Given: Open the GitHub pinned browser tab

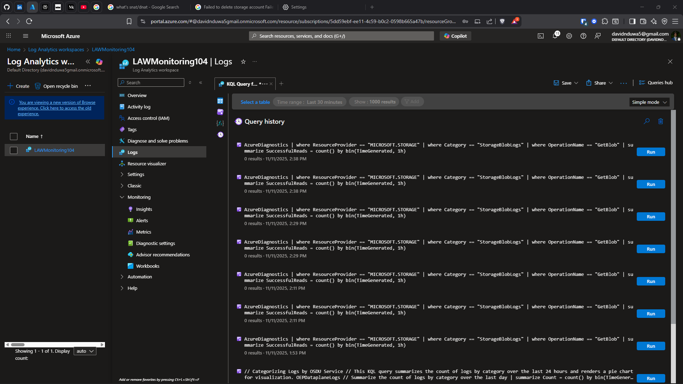Looking at the screenshot, I should tap(7, 7).
